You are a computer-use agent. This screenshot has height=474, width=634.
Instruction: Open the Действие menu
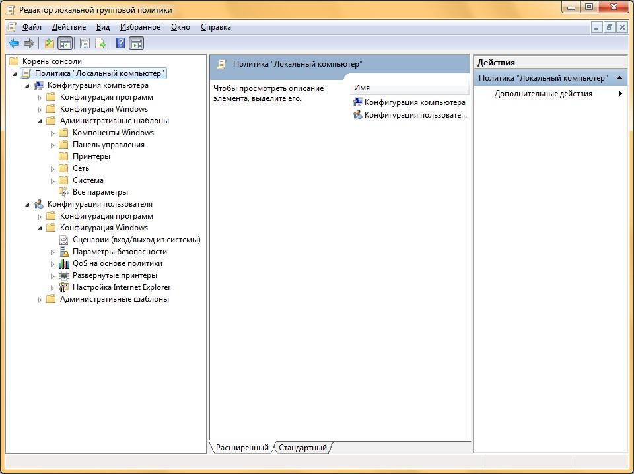pyautogui.click(x=69, y=27)
